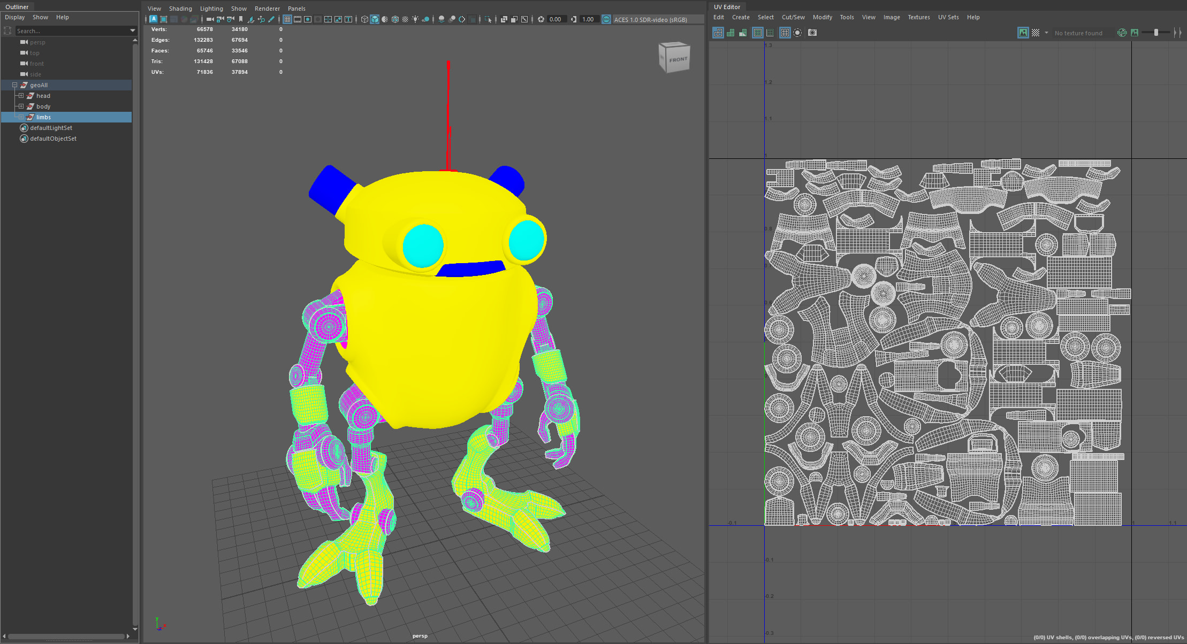Toggle the RGB channels display icon

coord(1122,33)
